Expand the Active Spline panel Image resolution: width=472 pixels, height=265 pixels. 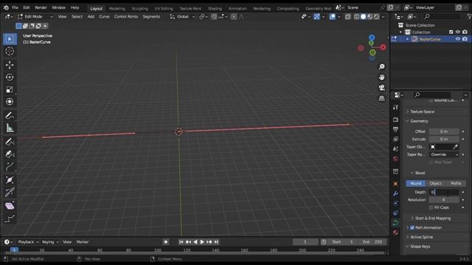(421, 237)
